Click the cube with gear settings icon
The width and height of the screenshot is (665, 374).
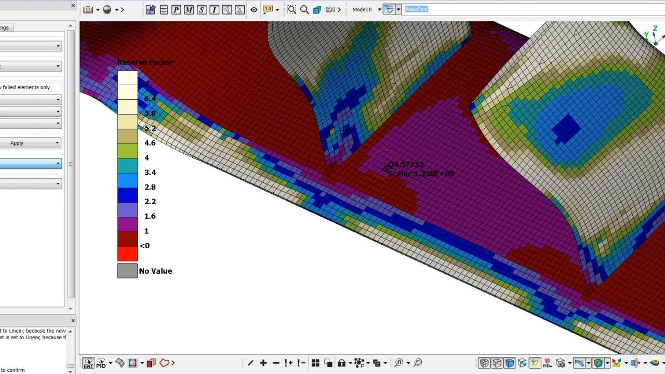click(x=561, y=363)
